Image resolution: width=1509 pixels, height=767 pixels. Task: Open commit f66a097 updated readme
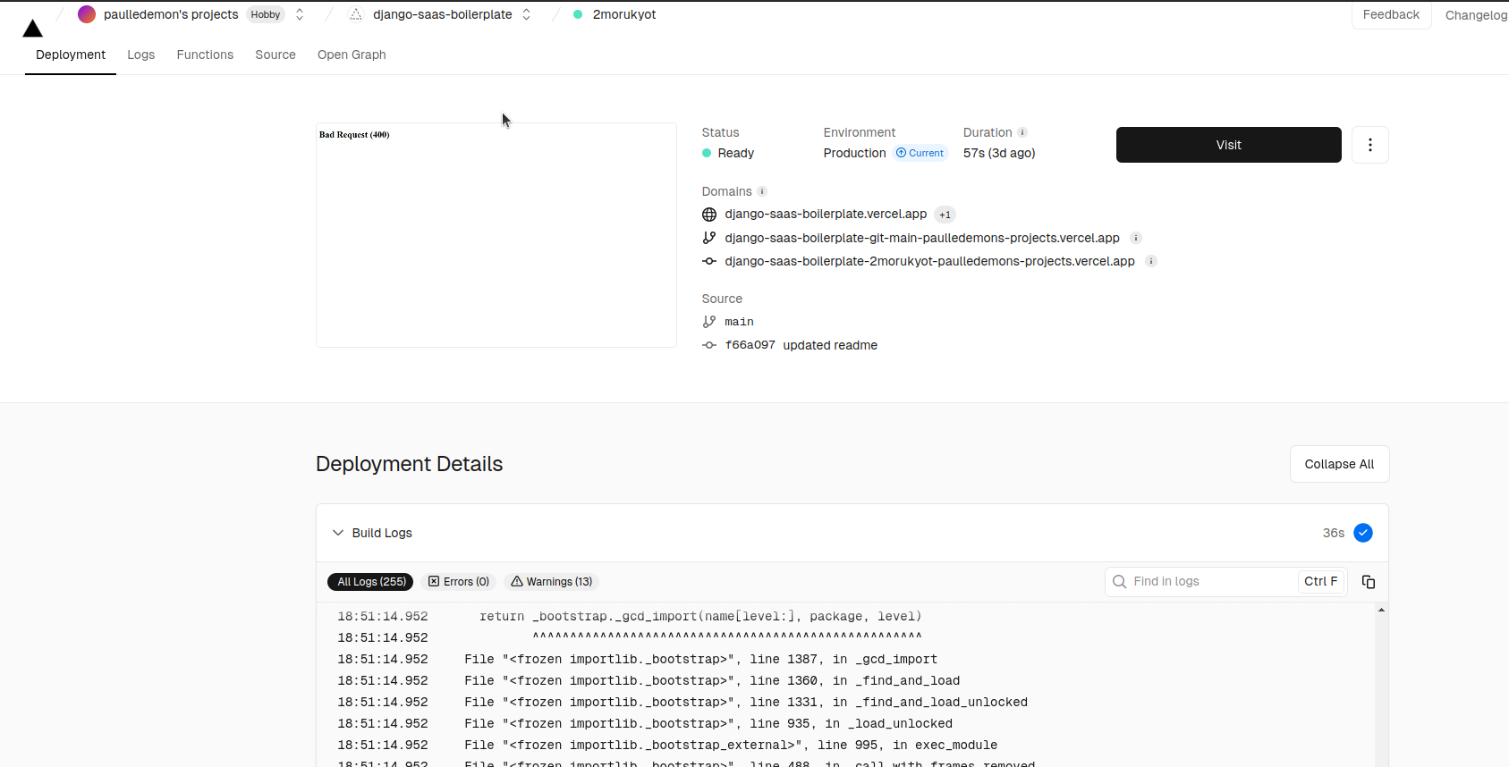pyautogui.click(x=801, y=345)
